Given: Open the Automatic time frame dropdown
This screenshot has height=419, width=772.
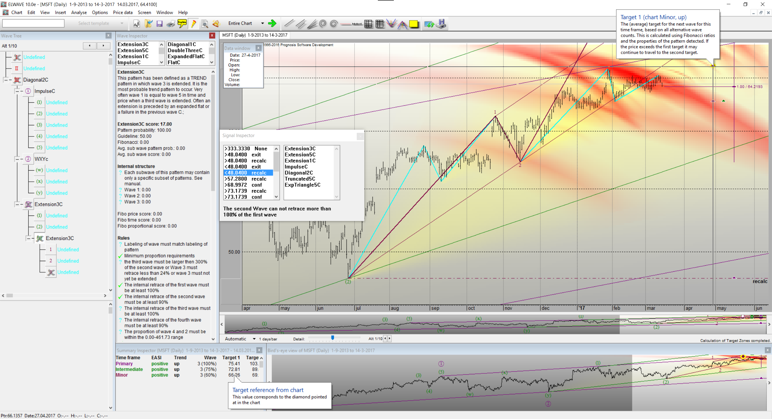Looking at the screenshot, I should 254,339.
